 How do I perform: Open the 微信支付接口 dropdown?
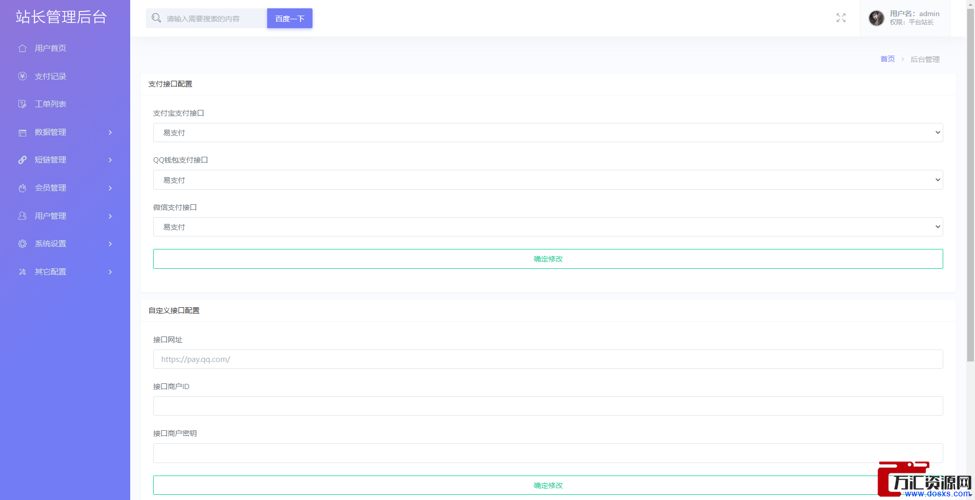[547, 227]
